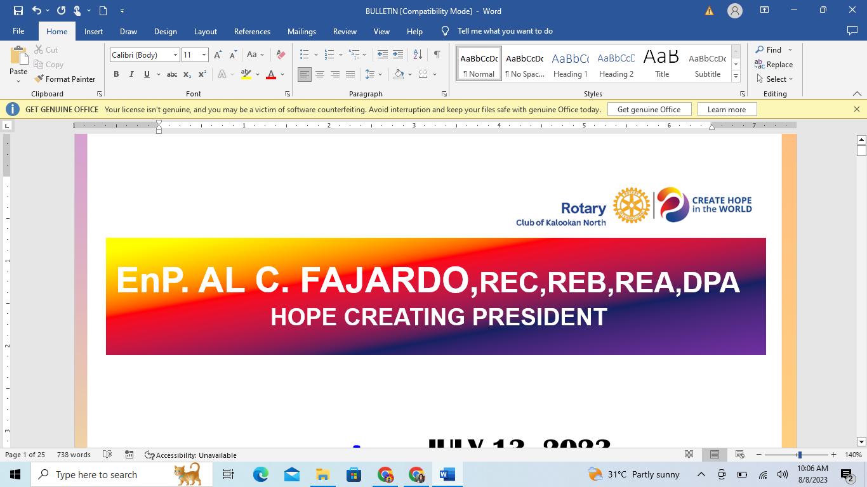Toggle Show/Hide paragraph marks

437,55
